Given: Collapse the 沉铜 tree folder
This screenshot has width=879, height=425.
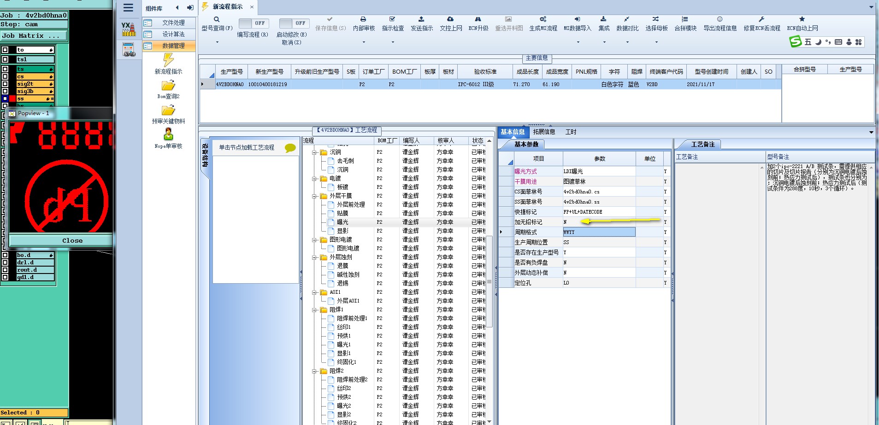Looking at the screenshot, I should (315, 152).
